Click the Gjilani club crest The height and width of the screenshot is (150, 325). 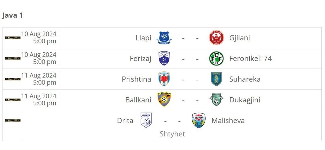click(216, 38)
